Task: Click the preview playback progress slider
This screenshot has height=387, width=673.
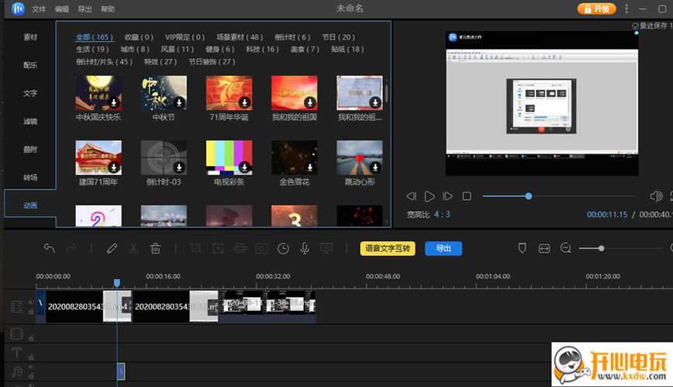Action: (528, 196)
